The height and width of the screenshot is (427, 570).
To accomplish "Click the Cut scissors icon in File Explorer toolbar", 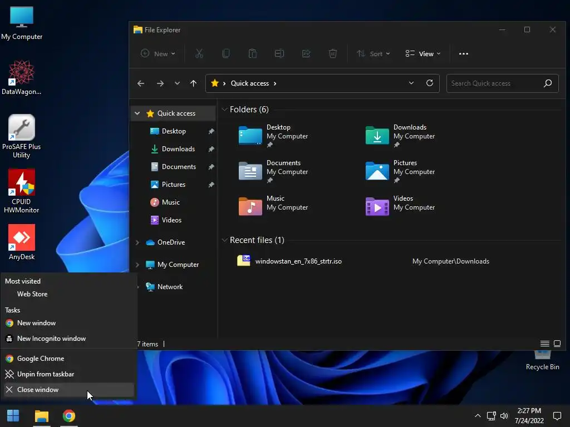I will point(199,54).
